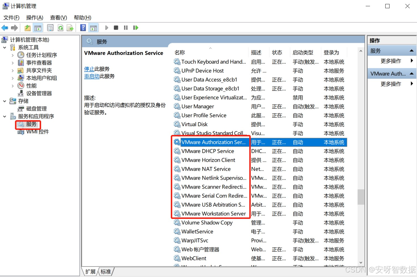Pause the service with the pause icon
This screenshot has width=417, height=277.
pyautogui.click(x=126, y=28)
